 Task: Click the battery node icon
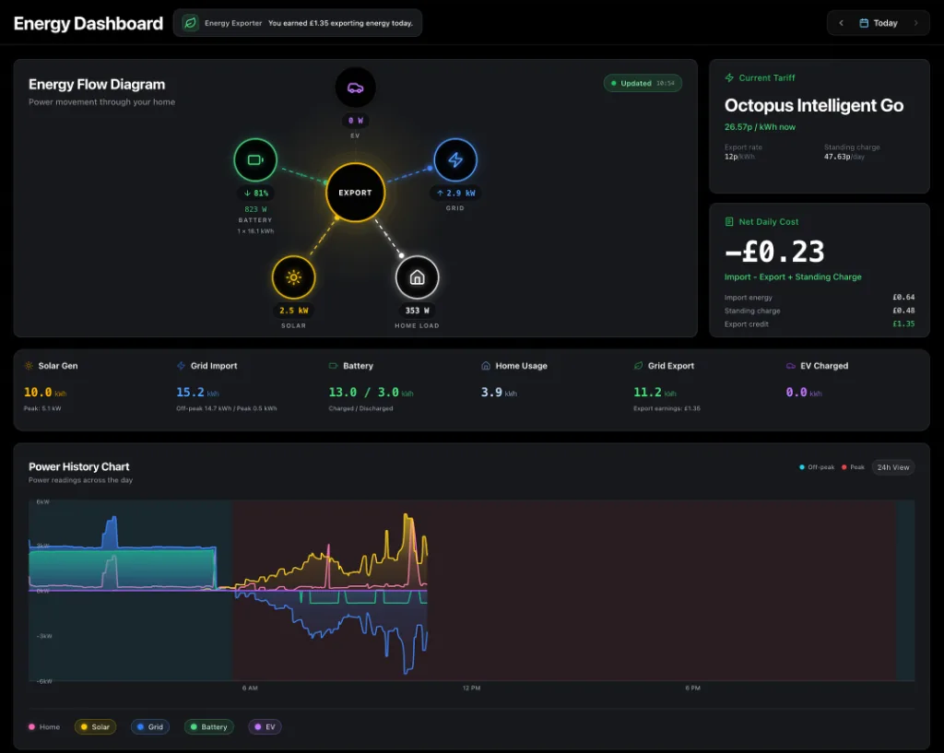pos(255,159)
